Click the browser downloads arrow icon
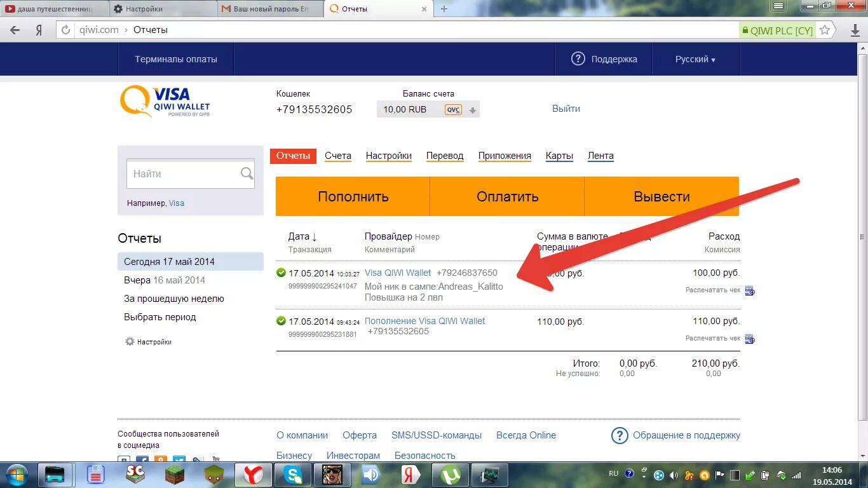The height and width of the screenshot is (488, 868). pyautogui.click(x=855, y=30)
